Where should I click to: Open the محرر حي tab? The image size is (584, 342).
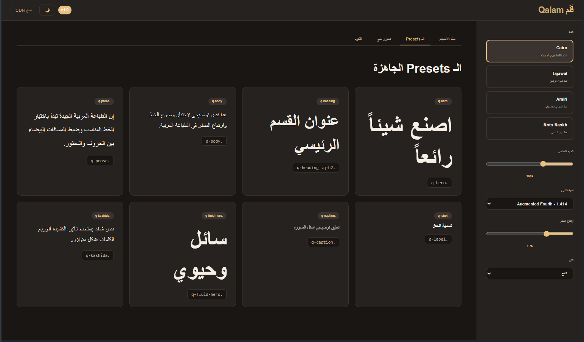click(x=384, y=39)
